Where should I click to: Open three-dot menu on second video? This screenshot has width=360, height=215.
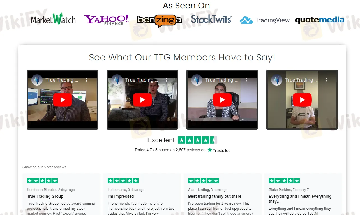166,80
